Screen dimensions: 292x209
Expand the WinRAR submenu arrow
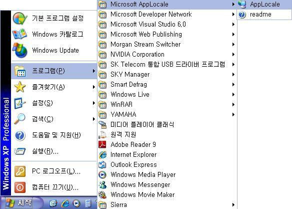pos(233,104)
